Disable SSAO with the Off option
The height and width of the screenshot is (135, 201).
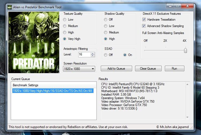[106, 55]
